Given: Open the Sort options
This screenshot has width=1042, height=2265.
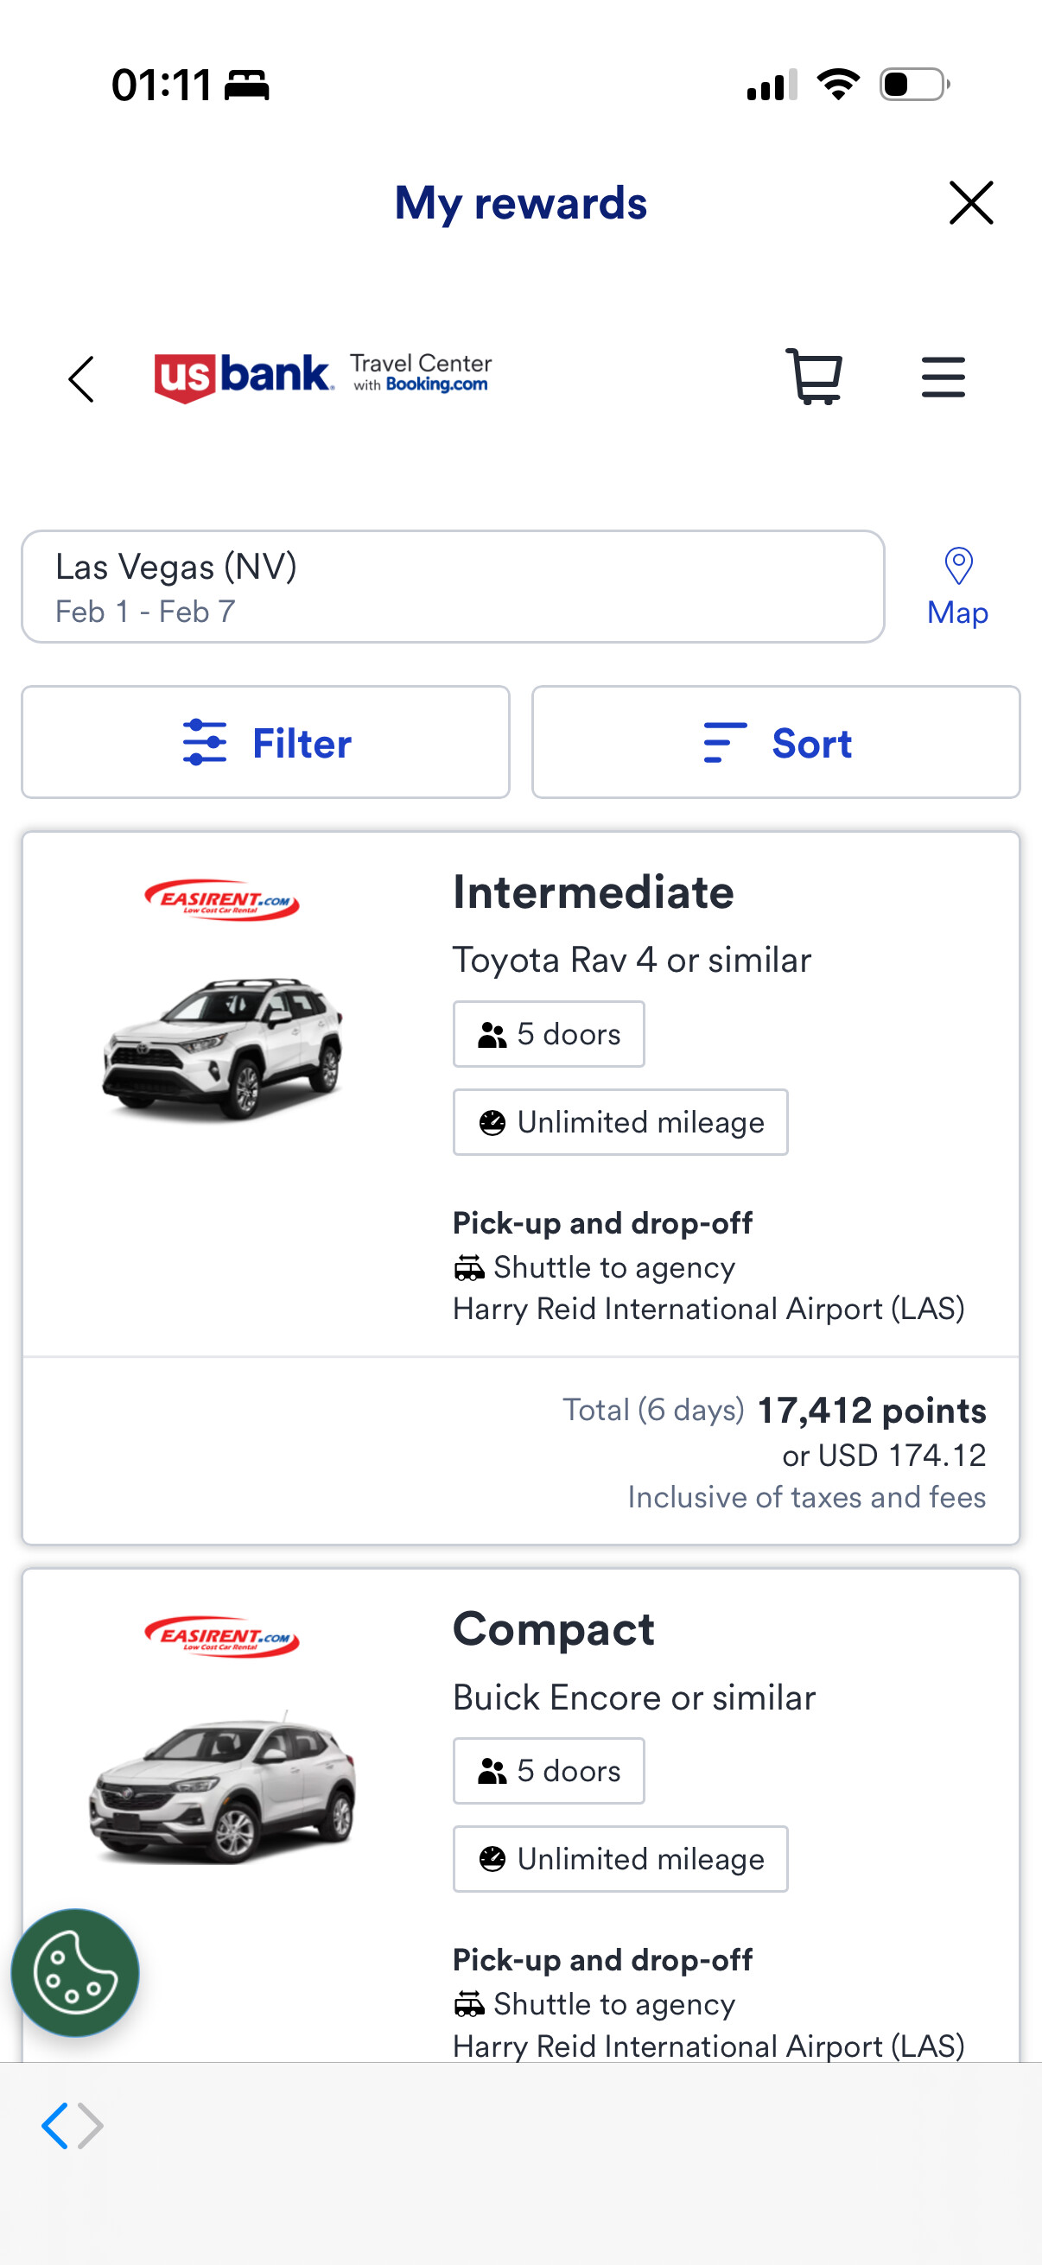Looking at the screenshot, I should pos(776,743).
